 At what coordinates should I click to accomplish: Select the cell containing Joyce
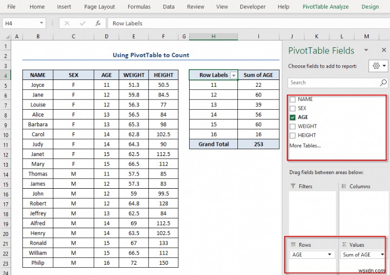tap(38, 85)
